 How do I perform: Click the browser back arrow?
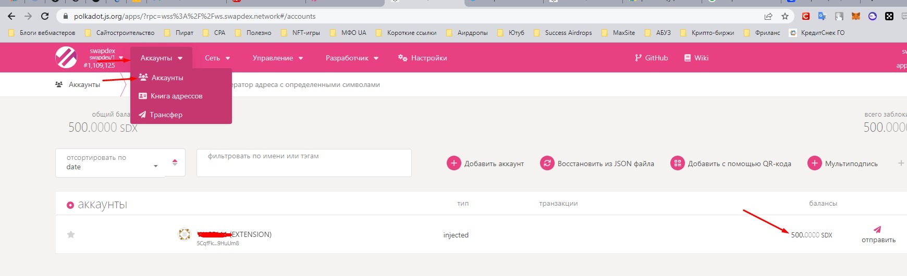pyautogui.click(x=11, y=16)
